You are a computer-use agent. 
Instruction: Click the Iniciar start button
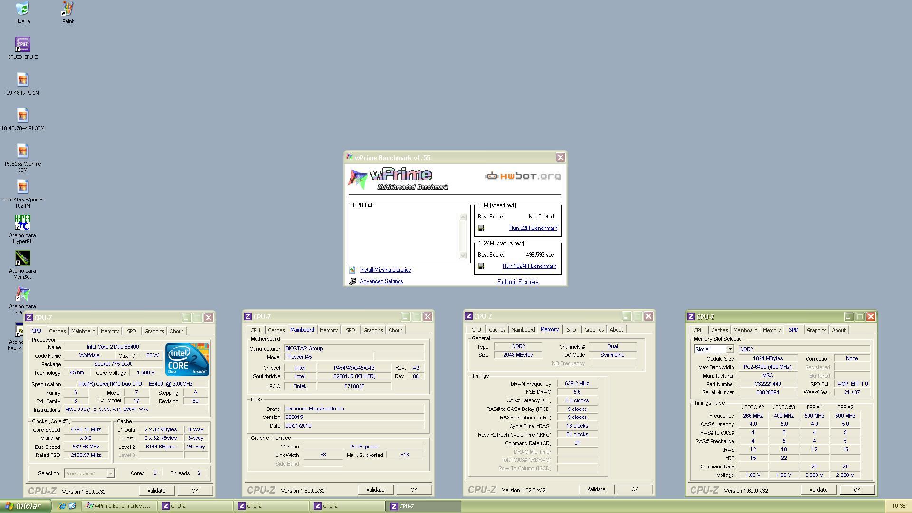pos(25,506)
